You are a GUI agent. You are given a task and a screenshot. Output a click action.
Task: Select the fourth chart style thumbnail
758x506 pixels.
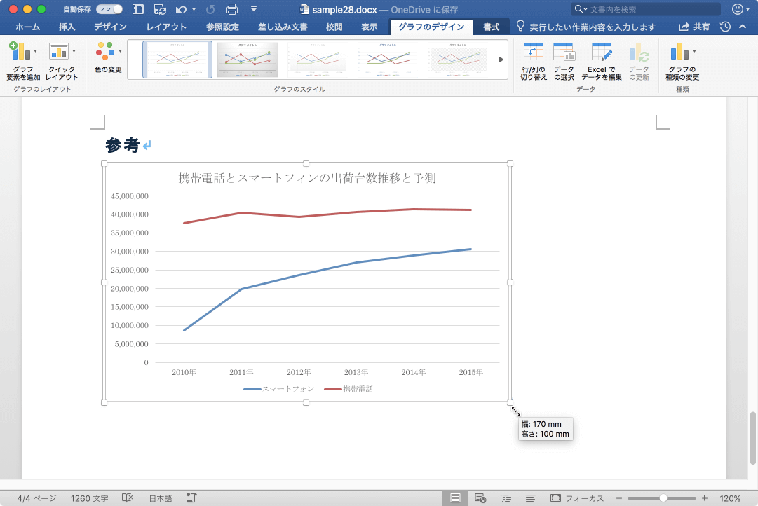pos(388,60)
